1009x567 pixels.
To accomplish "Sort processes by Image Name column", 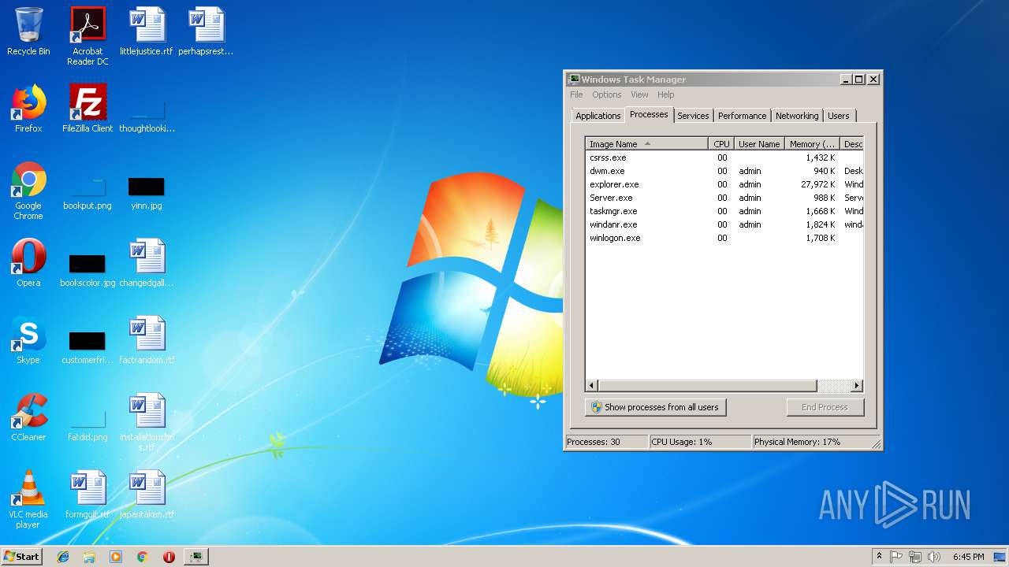I will (x=646, y=144).
